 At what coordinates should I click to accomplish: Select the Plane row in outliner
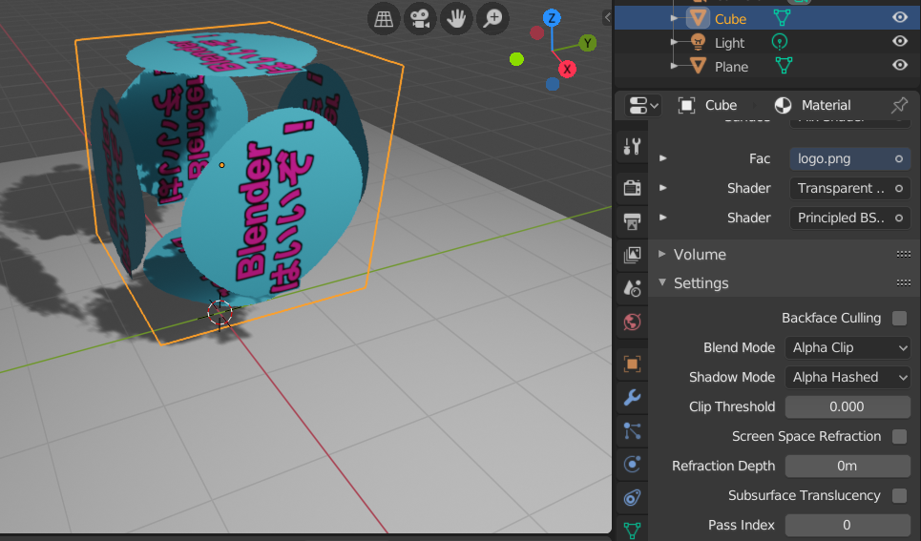pyautogui.click(x=766, y=66)
